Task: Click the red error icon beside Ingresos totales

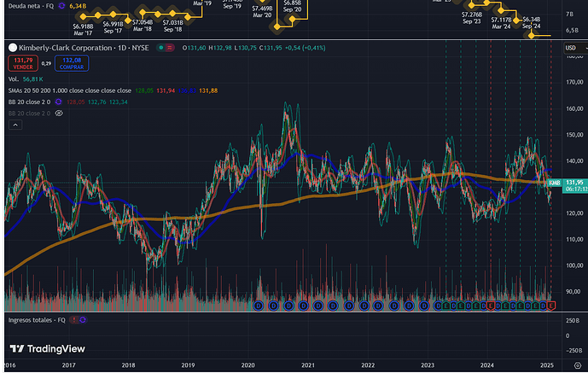Action: [74, 320]
